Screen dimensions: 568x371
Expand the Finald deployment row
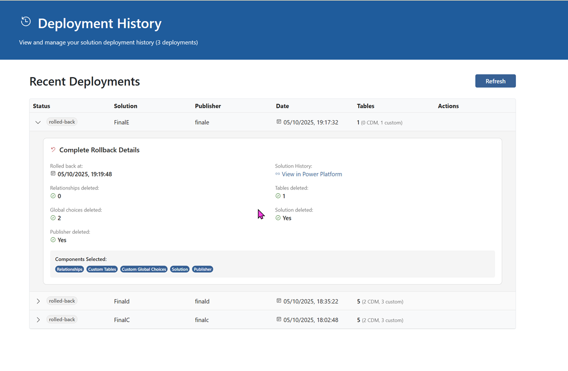click(38, 301)
